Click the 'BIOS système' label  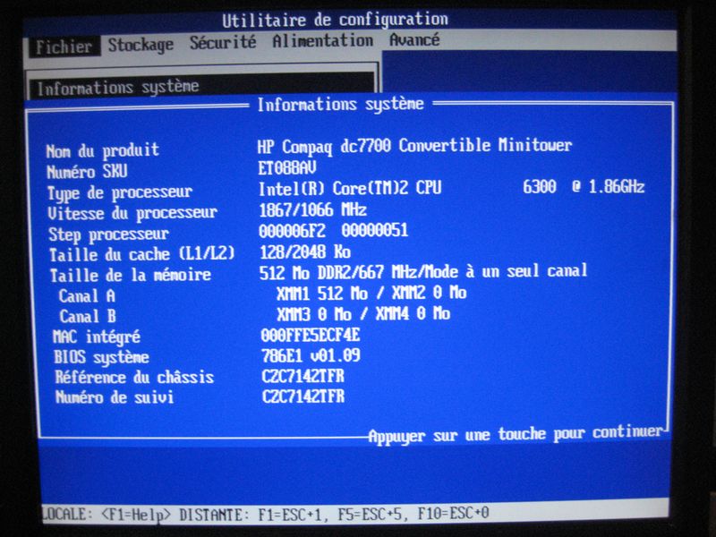tap(101, 357)
